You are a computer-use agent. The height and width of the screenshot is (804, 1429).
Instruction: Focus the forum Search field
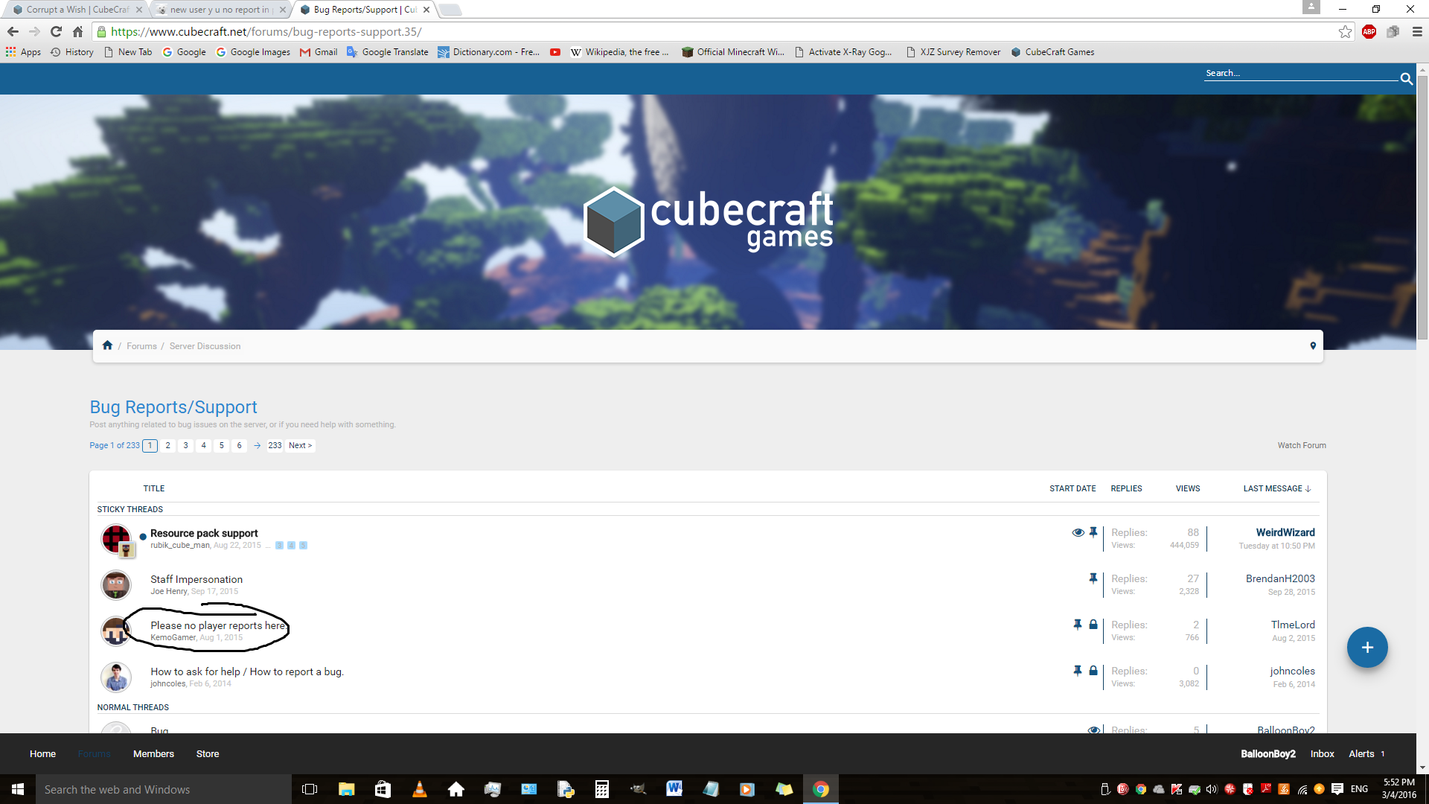coord(1301,73)
